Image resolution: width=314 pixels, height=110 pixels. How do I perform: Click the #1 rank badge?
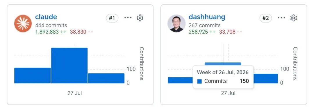coord(112,18)
